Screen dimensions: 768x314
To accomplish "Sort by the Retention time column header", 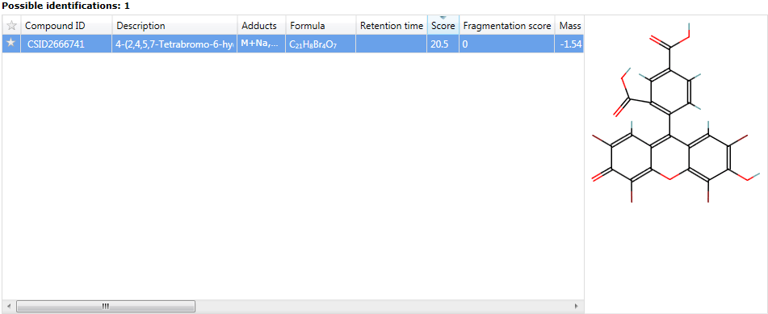I will click(x=391, y=26).
